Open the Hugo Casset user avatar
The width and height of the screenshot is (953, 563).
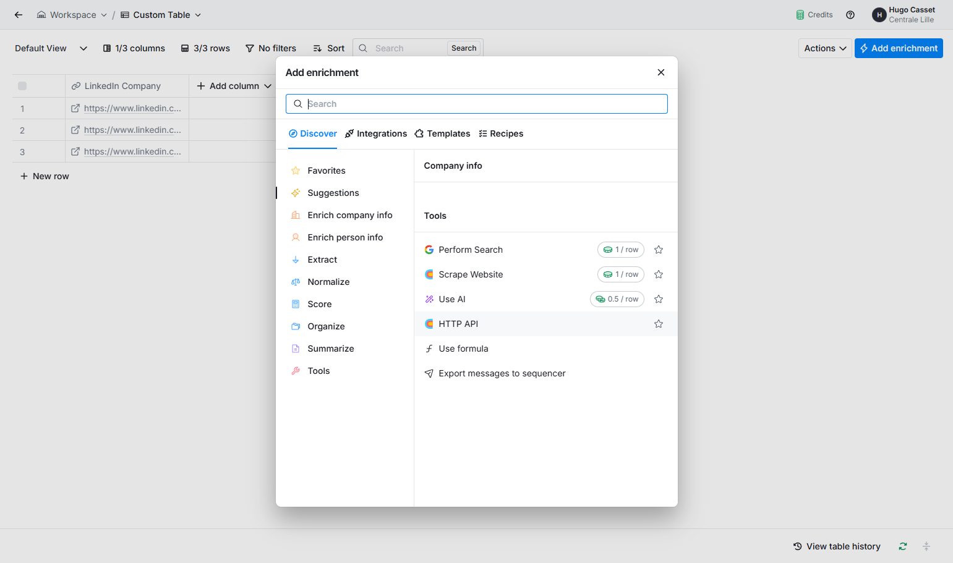click(x=879, y=15)
